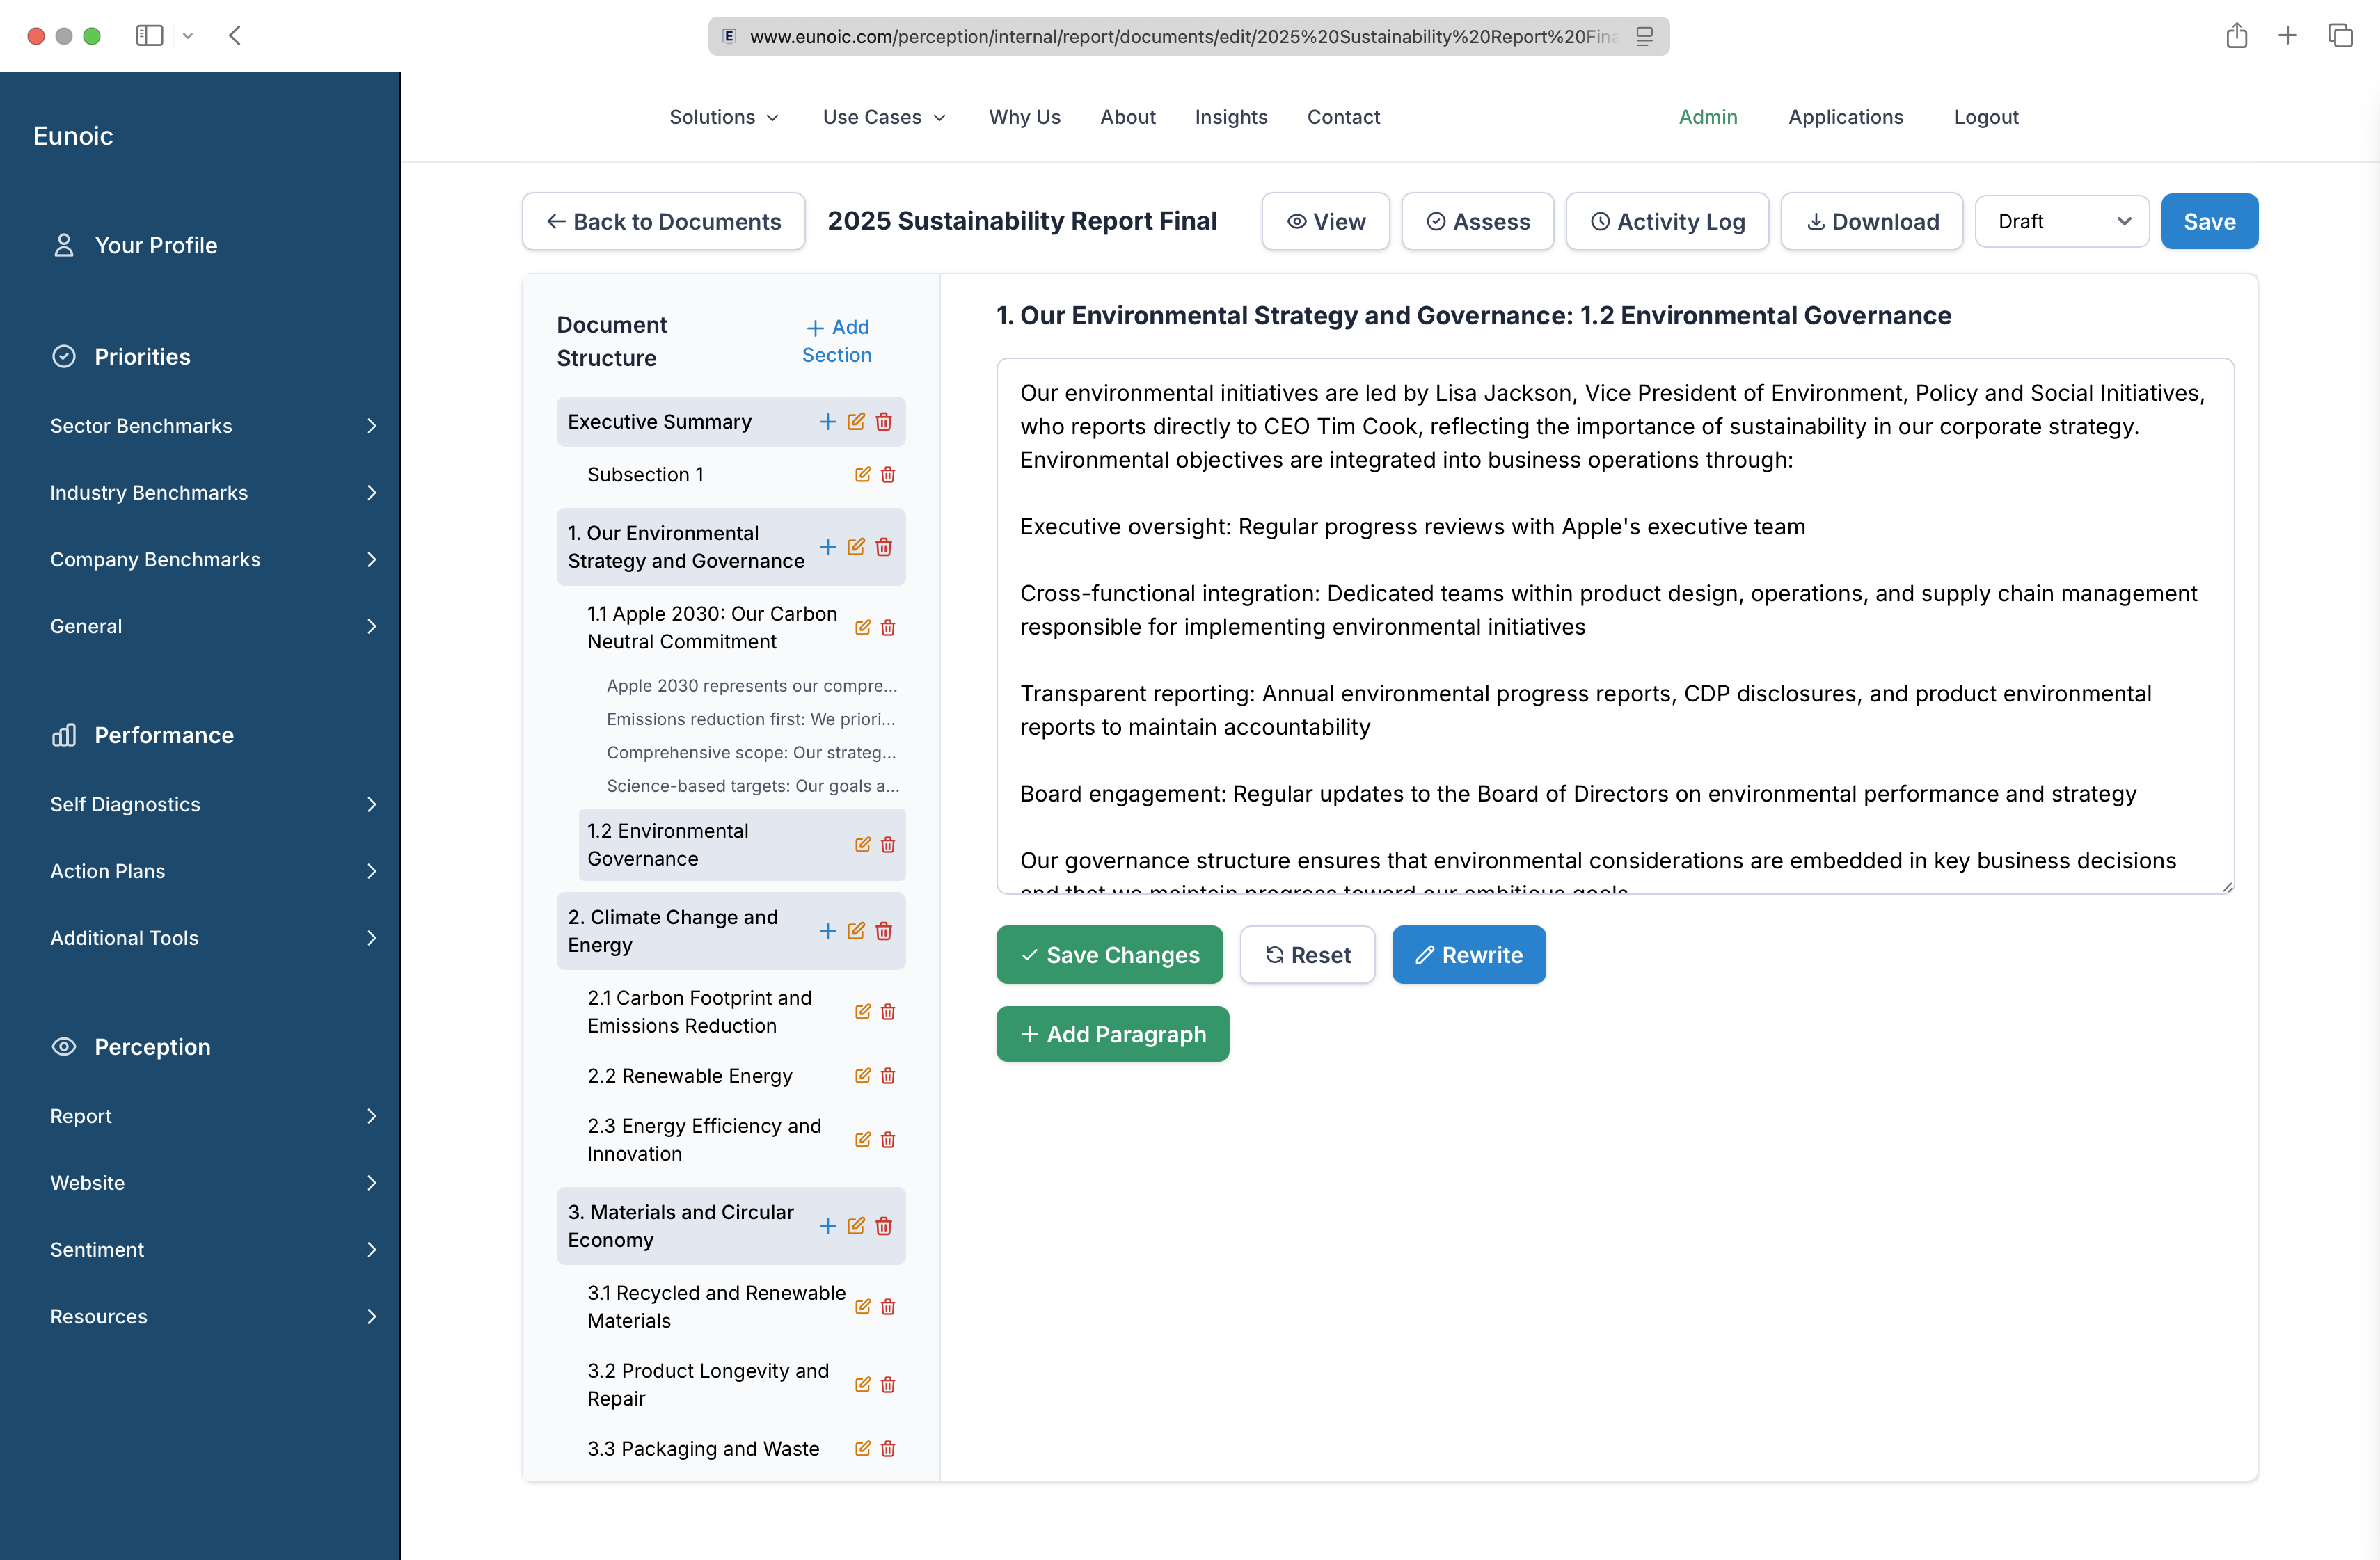The height and width of the screenshot is (1560, 2380).
Task: Edit Climate Change and Energy section
Action: coord(856,931)
